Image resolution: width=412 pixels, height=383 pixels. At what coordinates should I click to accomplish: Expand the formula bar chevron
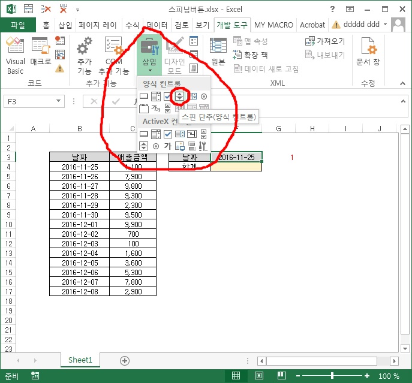point(403,101)
